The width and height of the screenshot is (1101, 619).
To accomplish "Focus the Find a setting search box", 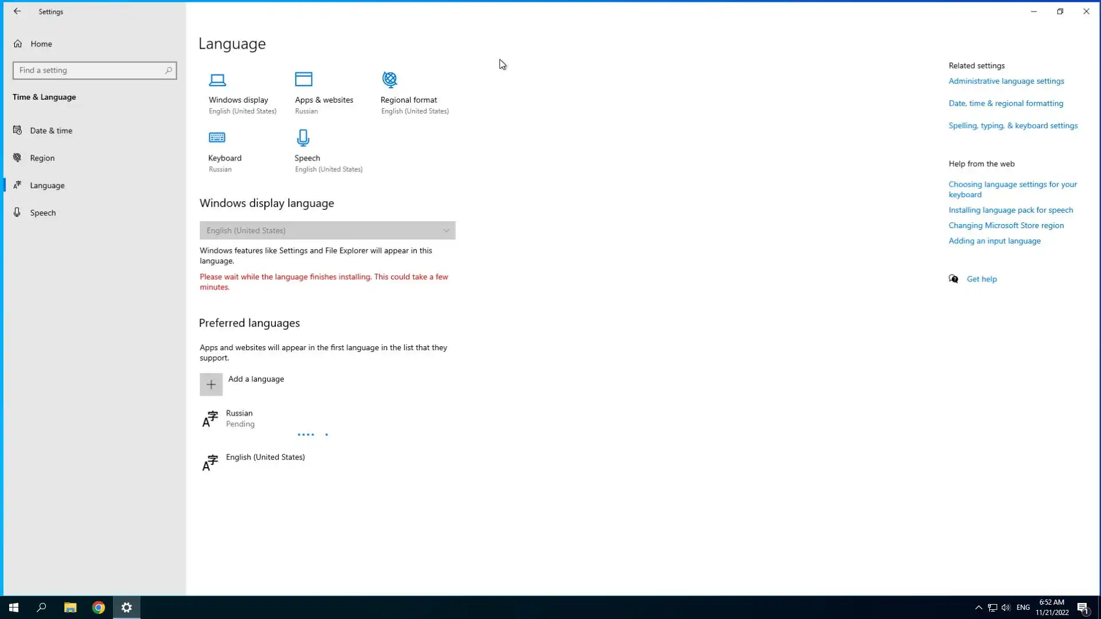I will [89, 70].
